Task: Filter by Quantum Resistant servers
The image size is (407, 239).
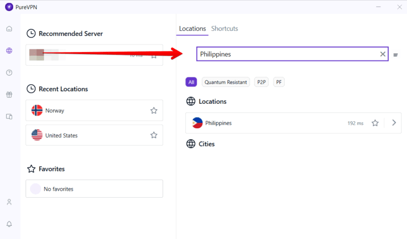Action: pos(226,82)
